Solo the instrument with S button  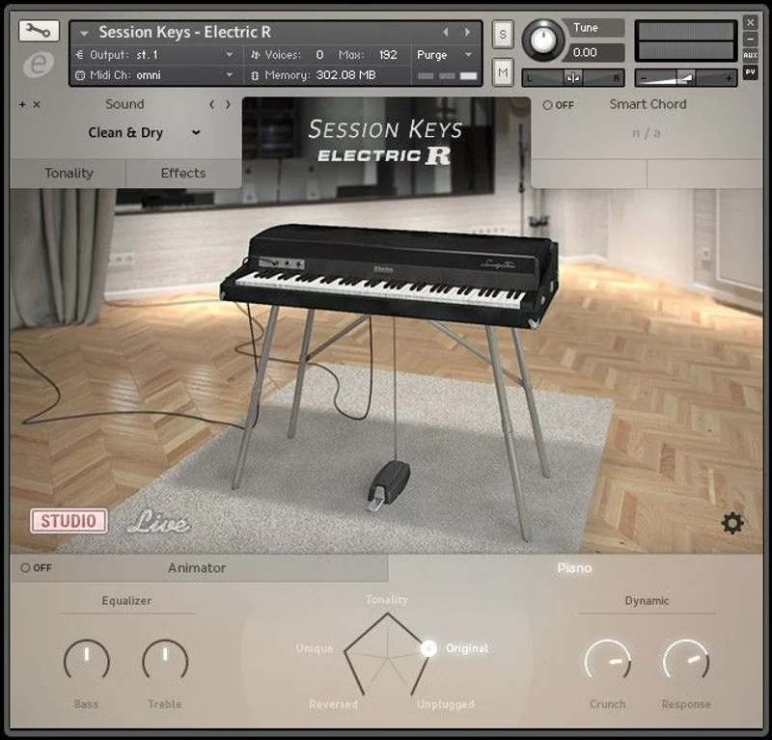coord(503,34)
